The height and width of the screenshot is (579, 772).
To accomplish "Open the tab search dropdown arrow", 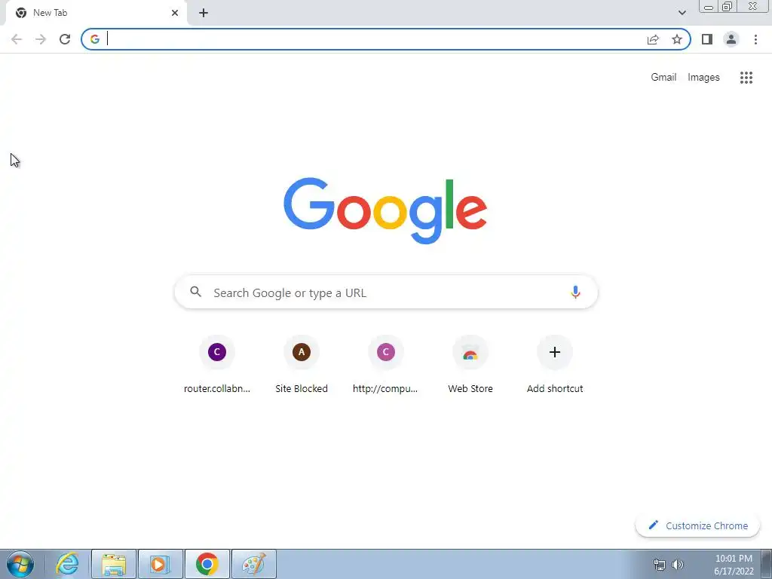I will [x=682, y=13].
